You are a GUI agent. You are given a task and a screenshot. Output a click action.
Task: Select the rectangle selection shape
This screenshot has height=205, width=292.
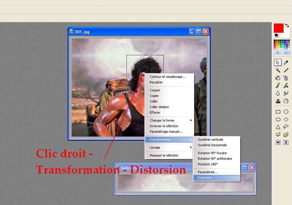coord(278,111)
